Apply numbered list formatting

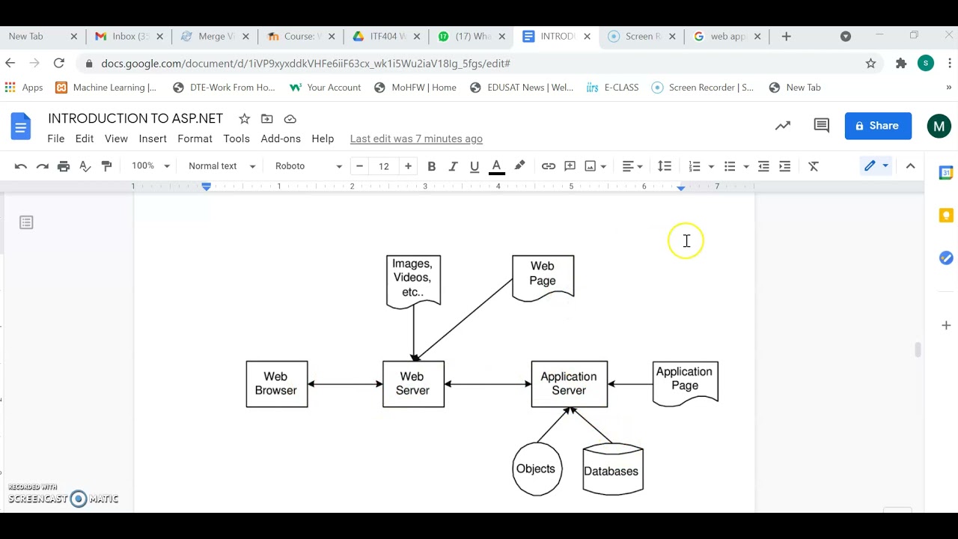point(695,166)
